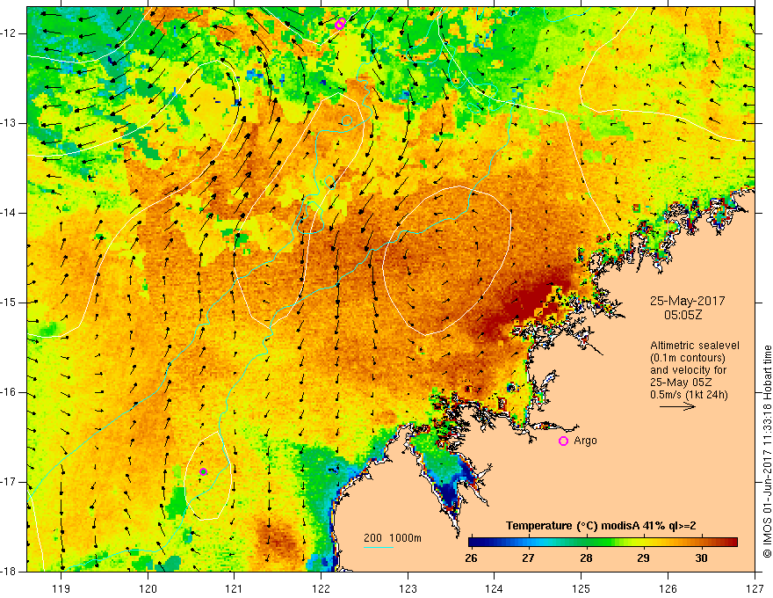Click the 'Altimetric sealevel' caption text
773x598 pixels.
point(695,346)
